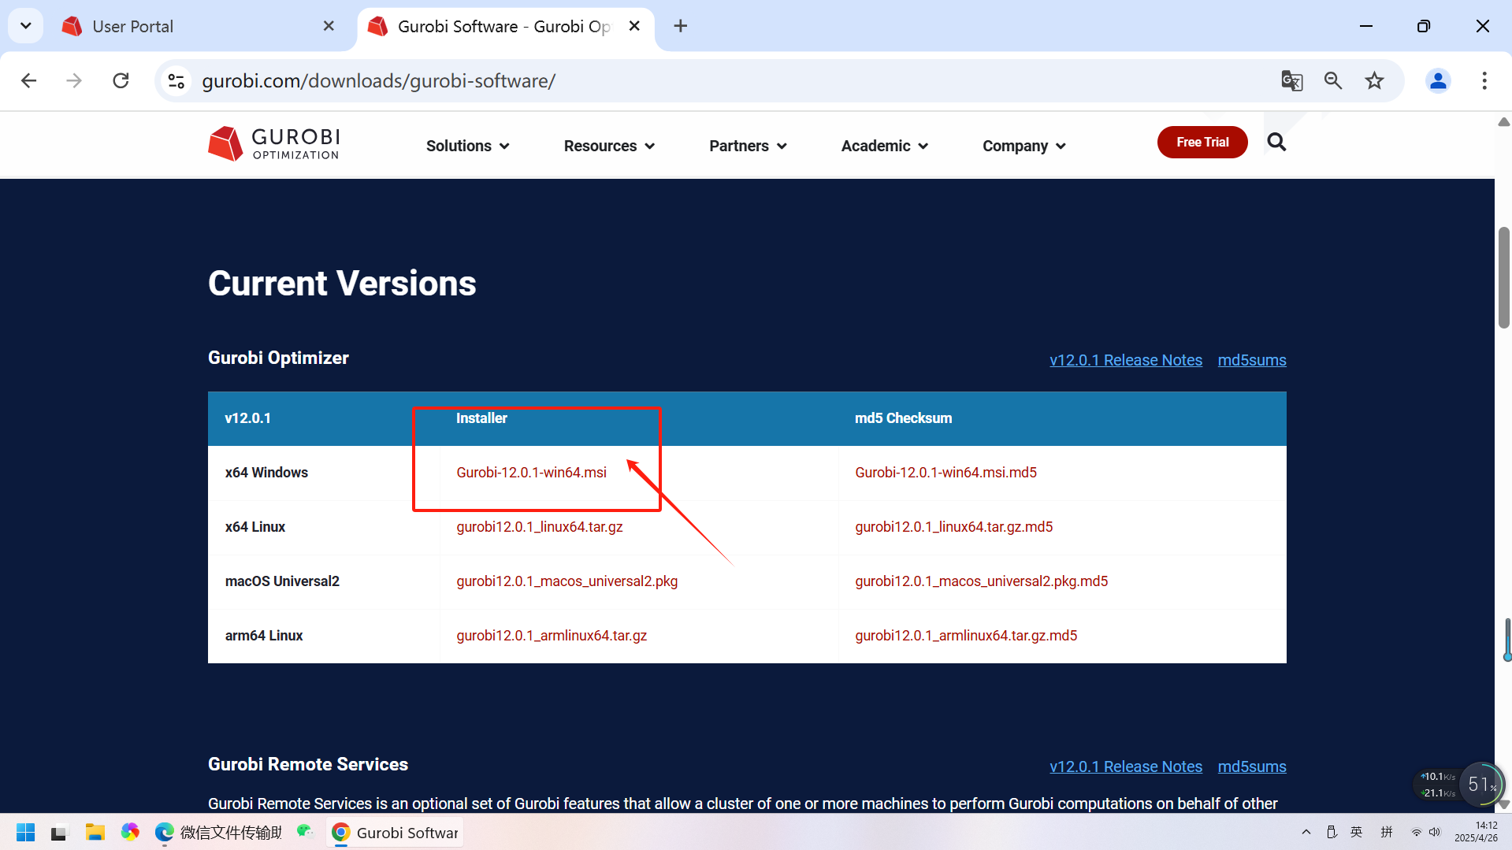Download Gurobi-12.0.1-win64.msi installer
1512x850 pixels.
tap(532, 473)
